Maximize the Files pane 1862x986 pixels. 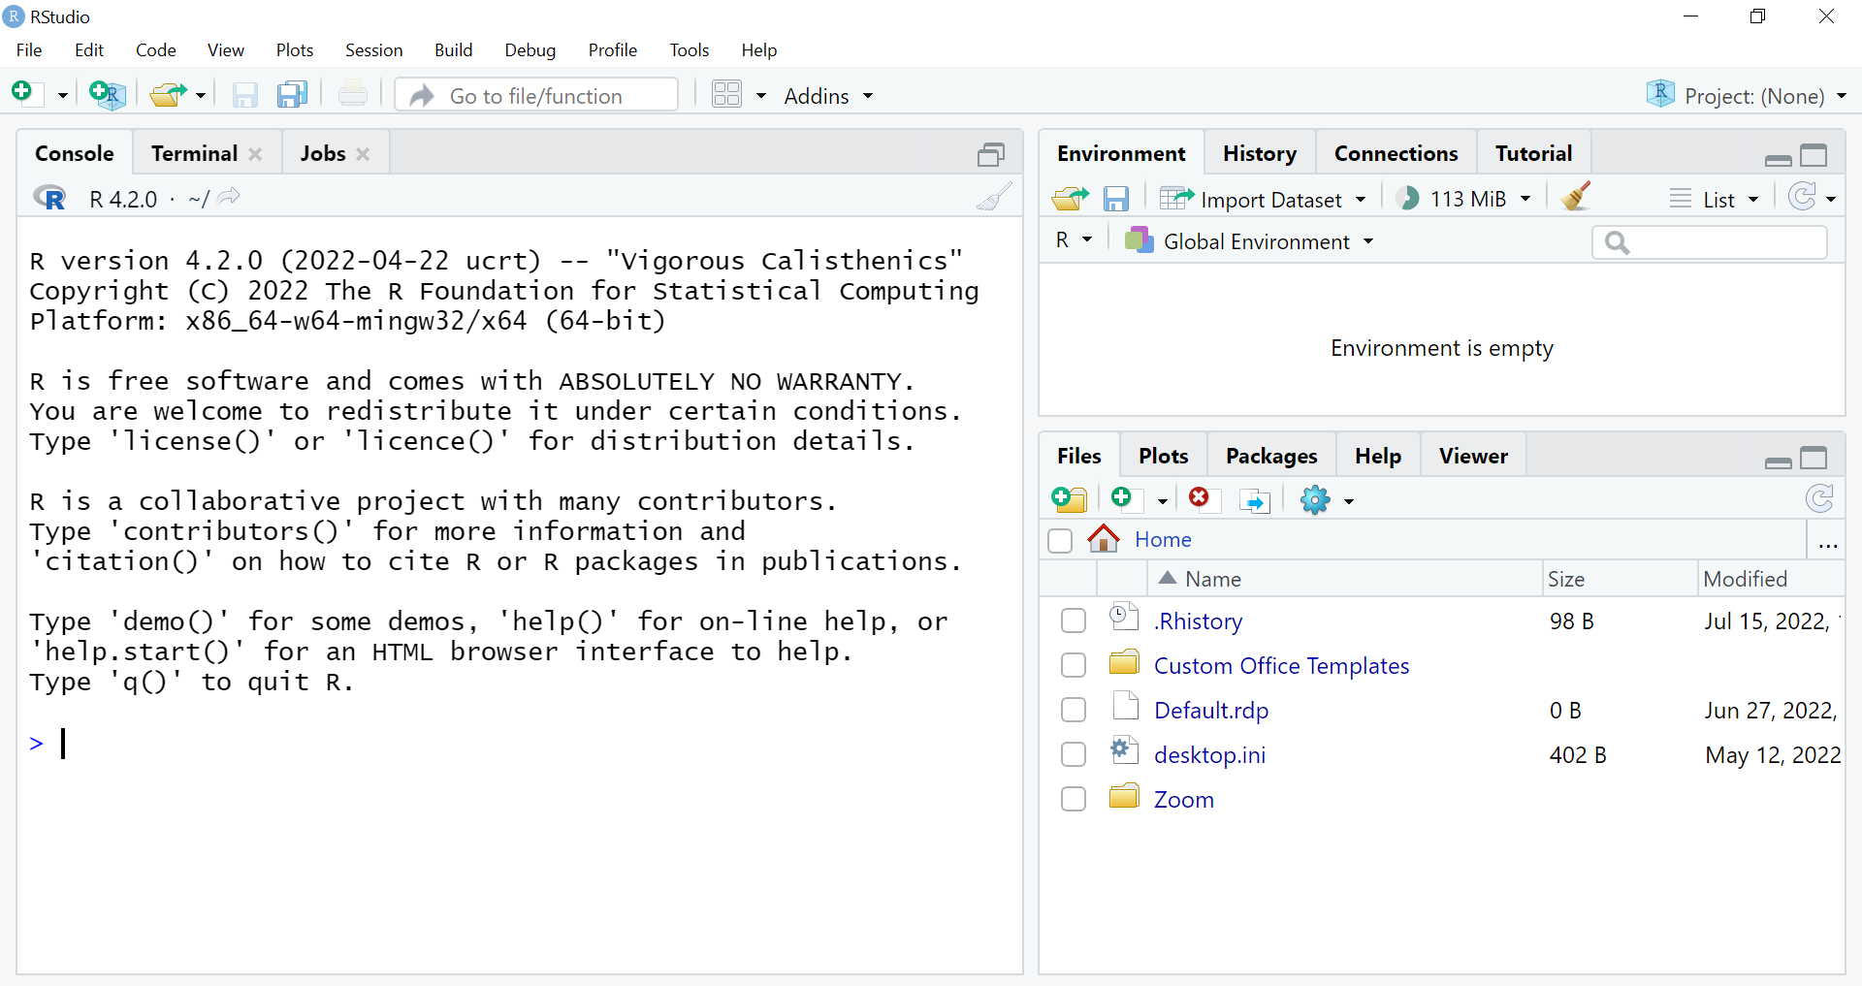[1814, 458]
